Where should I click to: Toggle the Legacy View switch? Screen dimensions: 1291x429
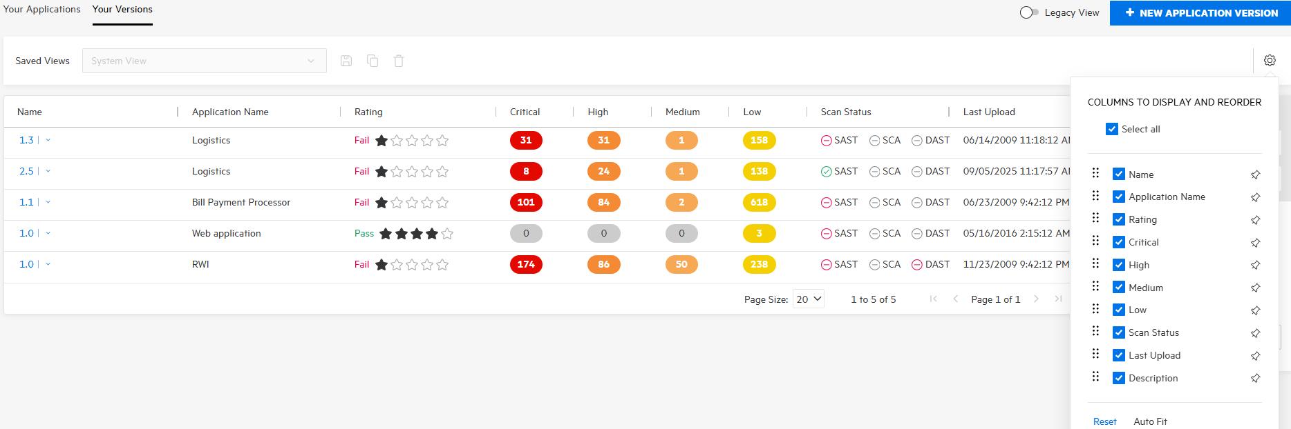click(x=1029, y=12)
